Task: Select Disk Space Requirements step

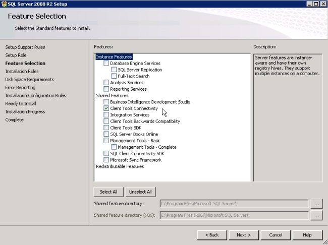Action: 29,80
